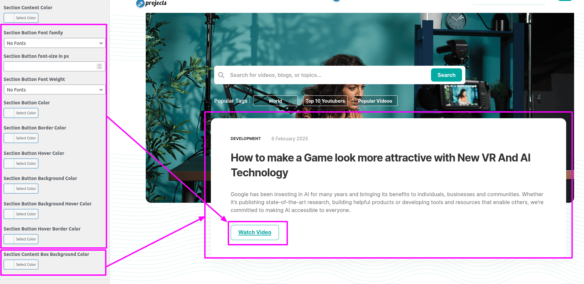
Task: Open the DEVELOPMENT category link
Action: [246, 139]
